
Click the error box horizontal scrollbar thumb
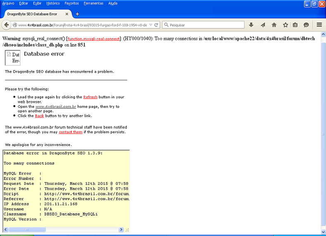point(27,229)
